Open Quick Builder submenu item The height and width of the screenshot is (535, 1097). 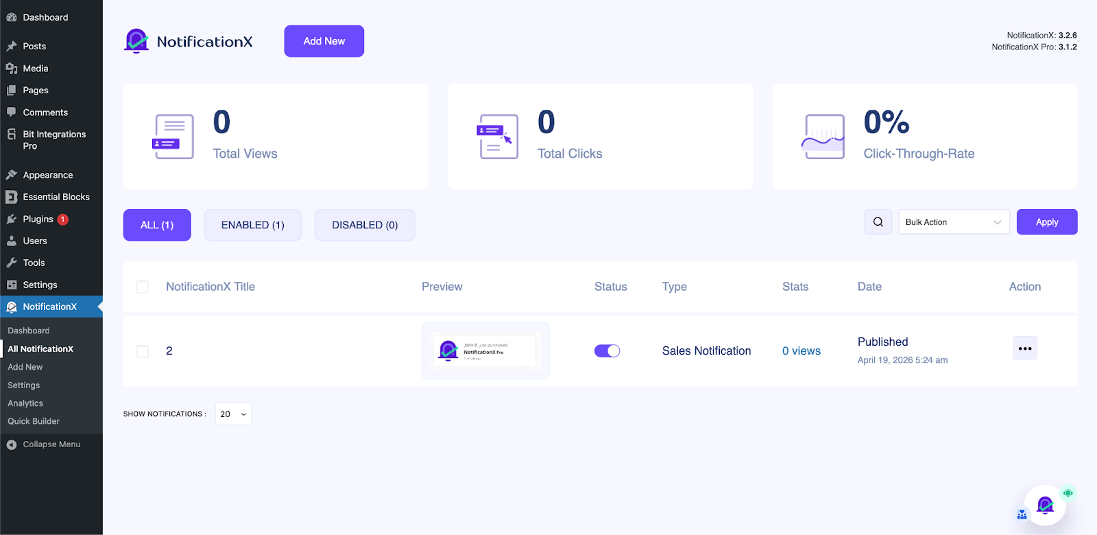point(34,421)
